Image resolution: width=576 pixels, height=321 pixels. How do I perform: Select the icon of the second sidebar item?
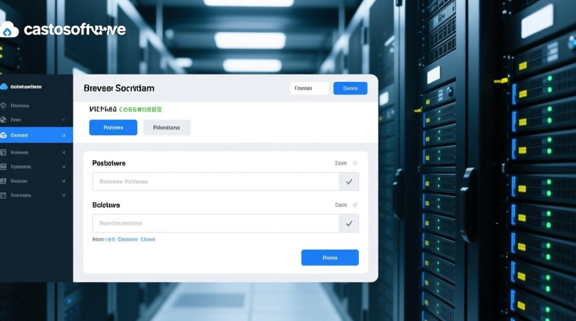pyautogui.click(x=4, y=120)
